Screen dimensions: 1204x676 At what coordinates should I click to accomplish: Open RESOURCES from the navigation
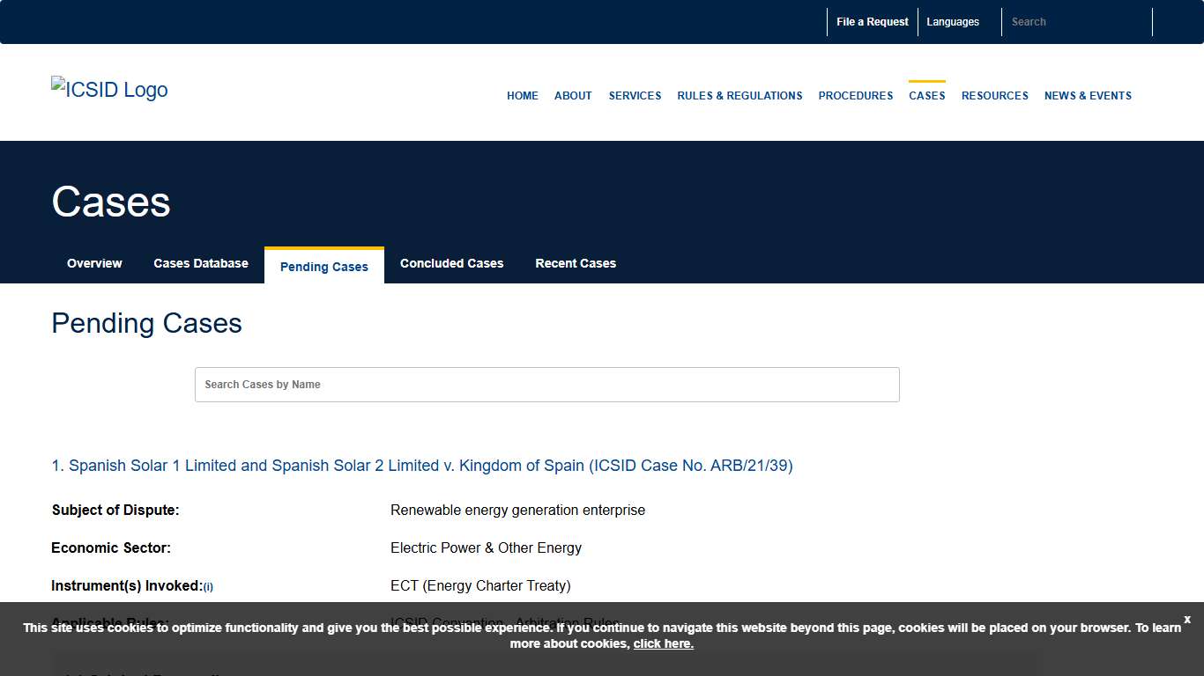(x=994, y=95)
